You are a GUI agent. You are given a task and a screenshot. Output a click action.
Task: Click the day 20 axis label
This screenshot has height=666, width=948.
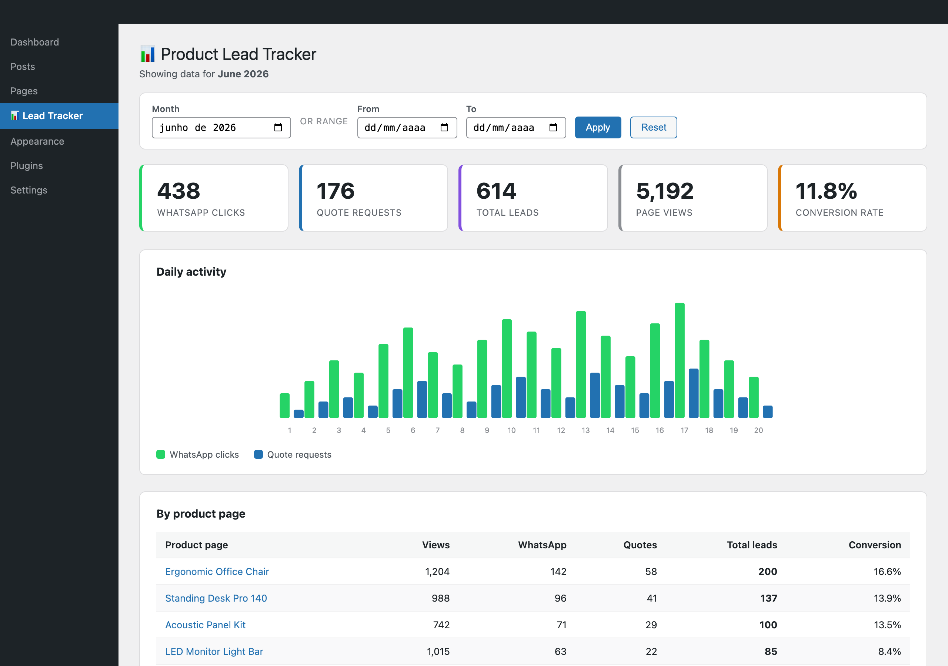point(758,430)
